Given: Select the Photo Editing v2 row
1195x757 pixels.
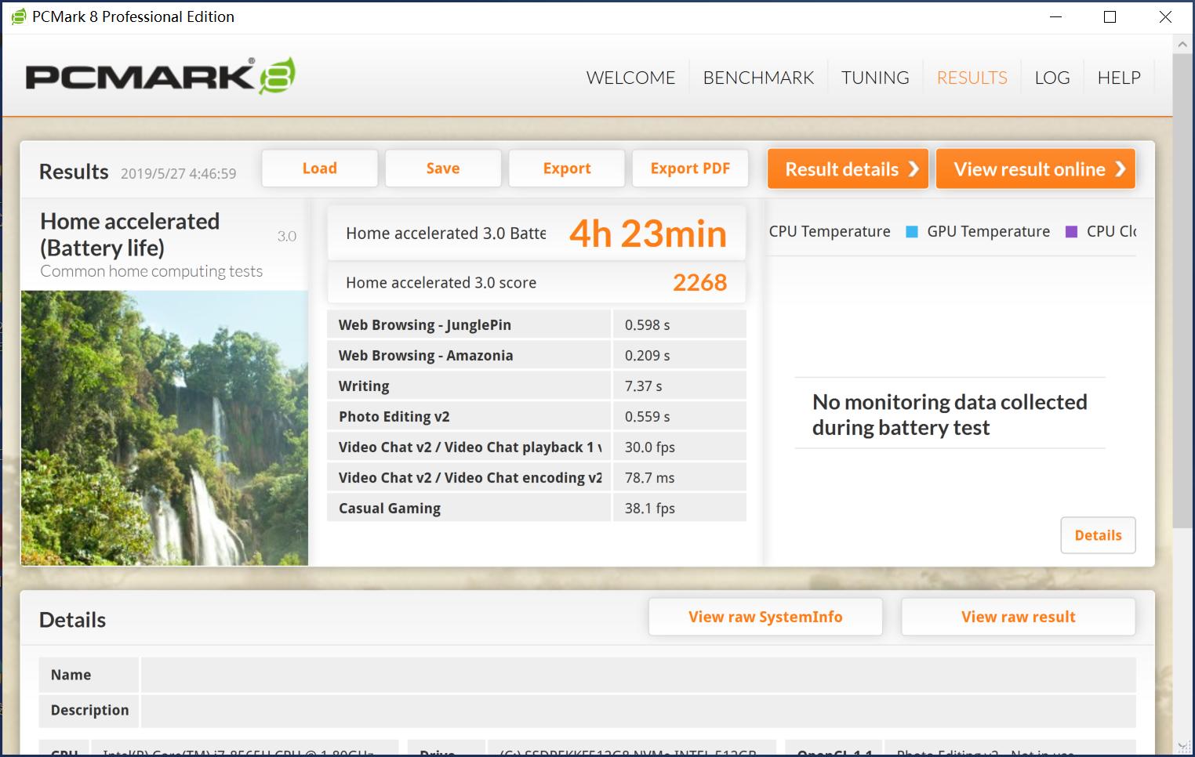Looking at the screenshot, I should [x=536, y=416].
